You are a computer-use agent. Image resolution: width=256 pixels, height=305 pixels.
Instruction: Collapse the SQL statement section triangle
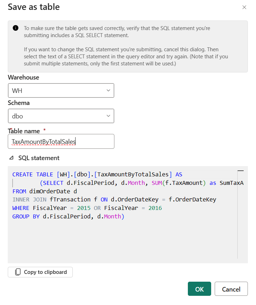coord(12,158)
